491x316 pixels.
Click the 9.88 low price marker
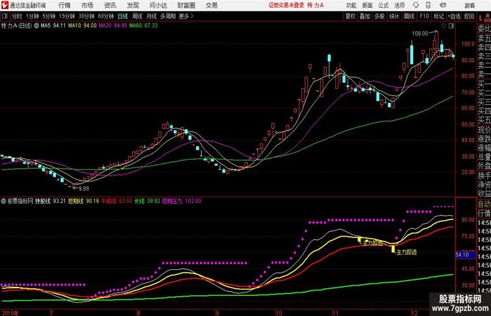tap(84, 189)
